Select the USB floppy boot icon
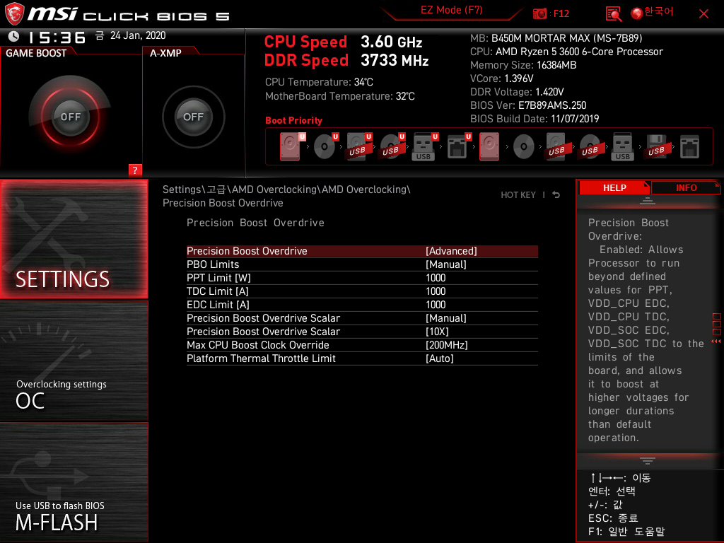This screenshot has width=724, height=543. pyautogui.click(x=656, y=147)
